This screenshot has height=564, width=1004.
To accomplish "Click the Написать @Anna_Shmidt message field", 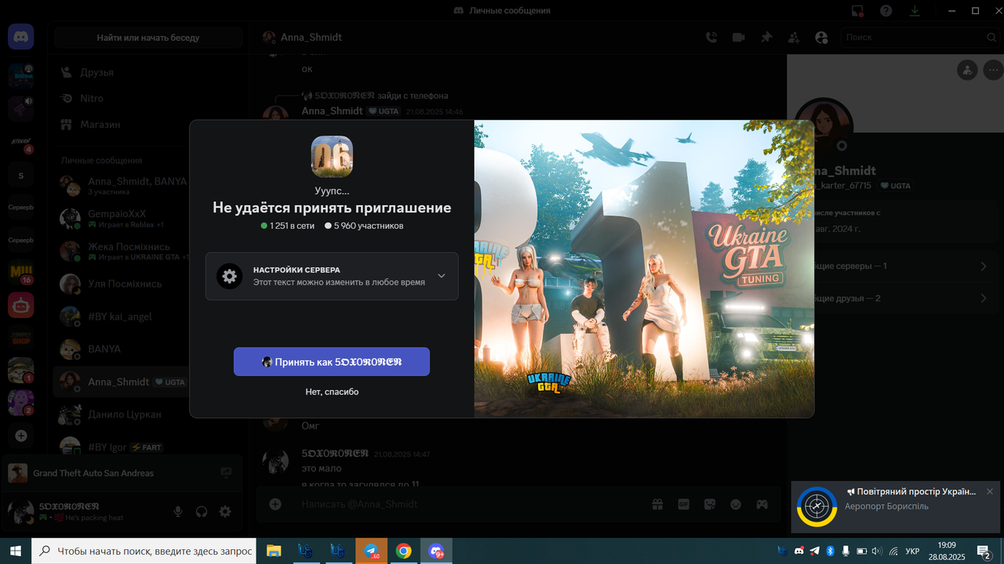I will coord(471,504).
